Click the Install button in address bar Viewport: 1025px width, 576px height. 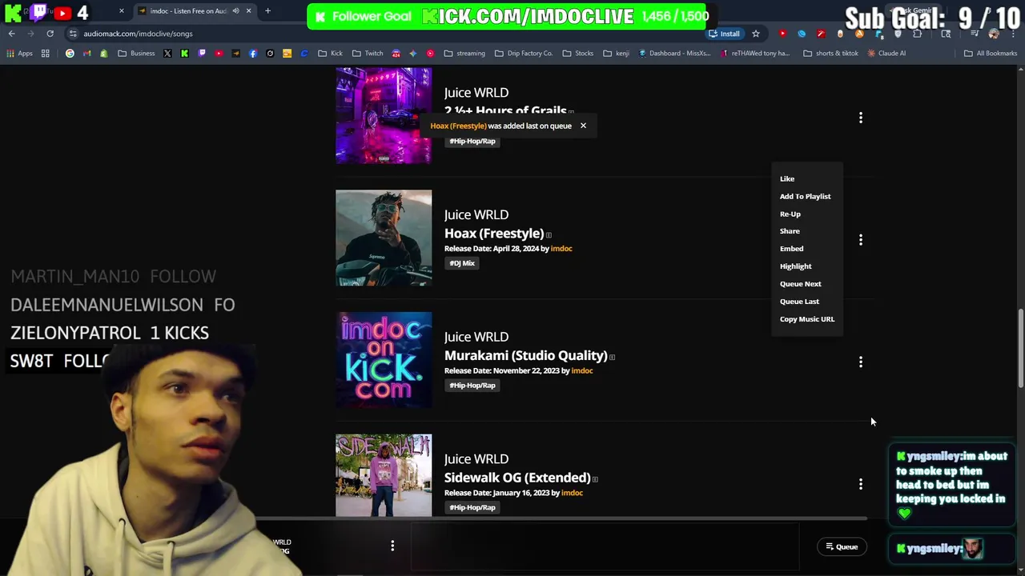coord(724,34)
